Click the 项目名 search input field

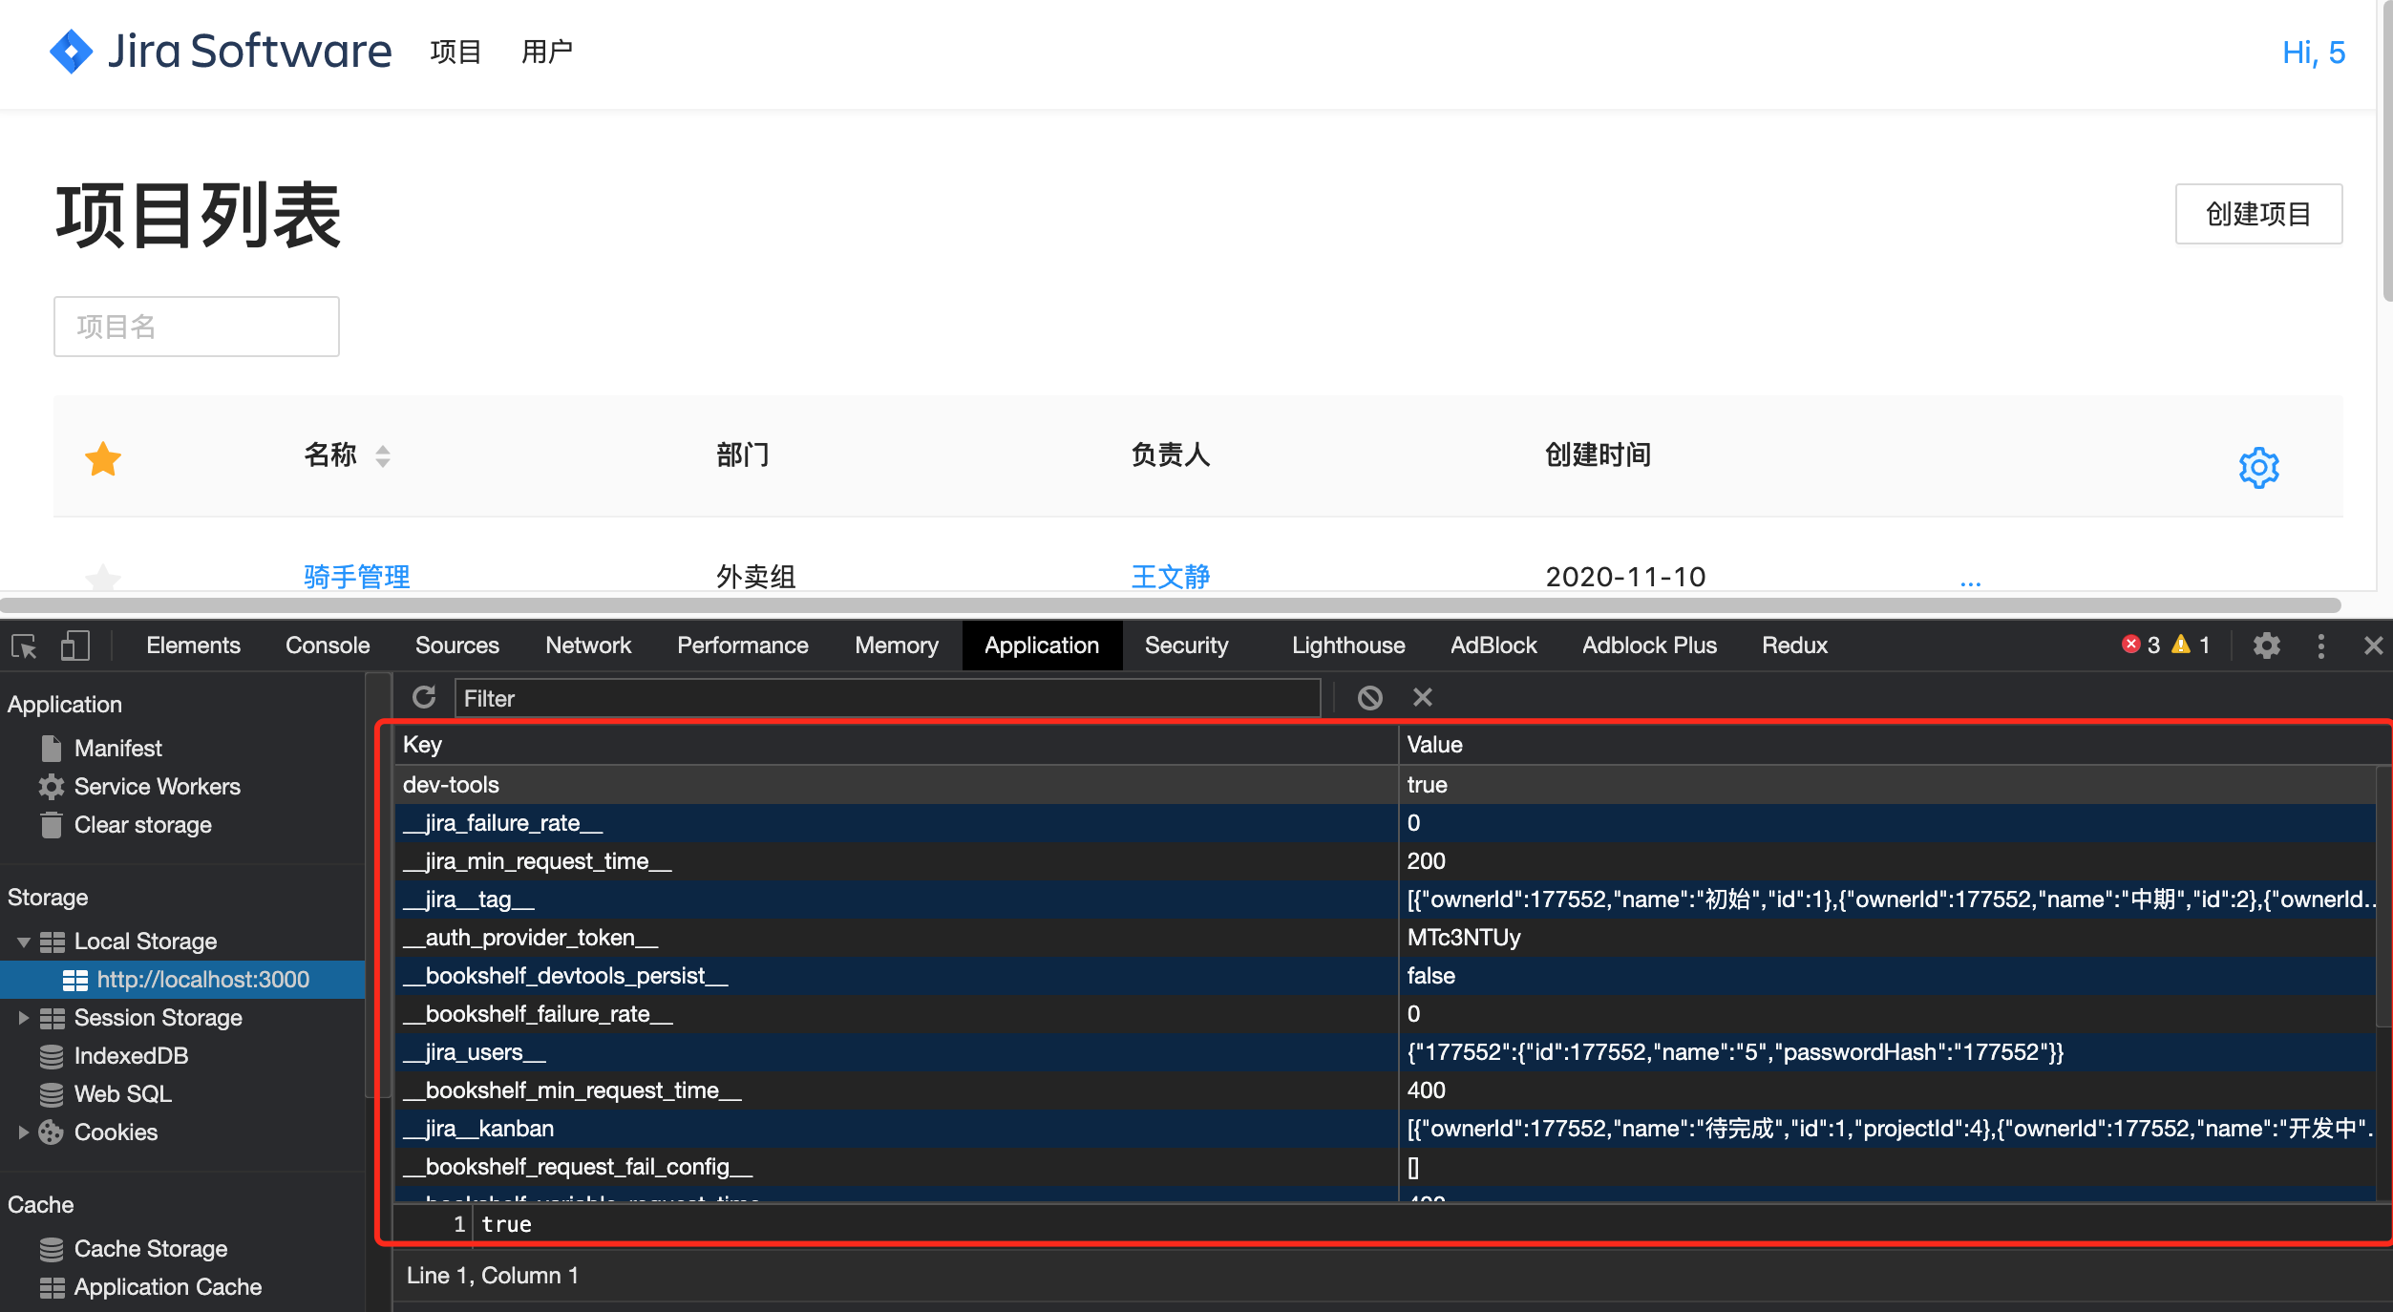coord(196,326)
